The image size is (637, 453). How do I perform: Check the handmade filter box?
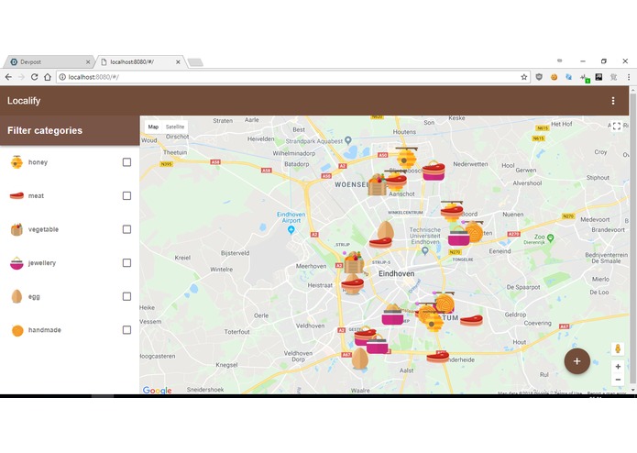coord(126,330)
